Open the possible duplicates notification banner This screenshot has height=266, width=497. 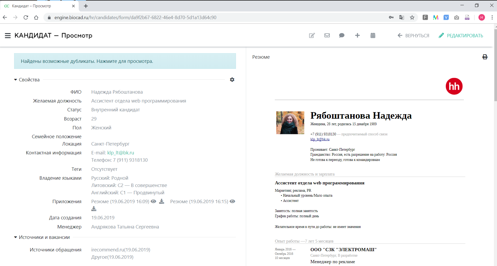point(125,61)
